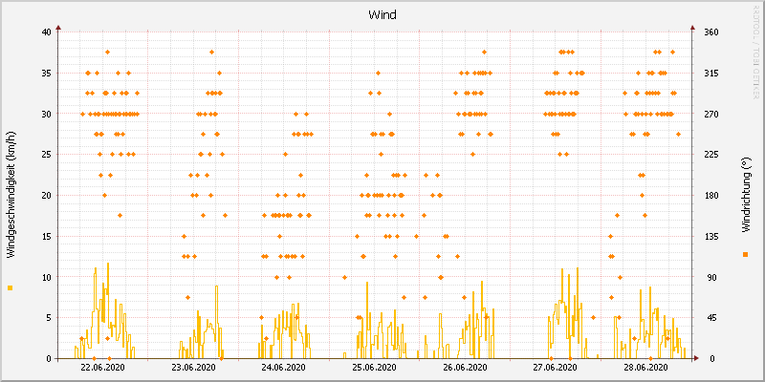765x382 pixels.
Task: Click the Windgeschwindigkeit (km/h) axis label
Action: [11, 196]
